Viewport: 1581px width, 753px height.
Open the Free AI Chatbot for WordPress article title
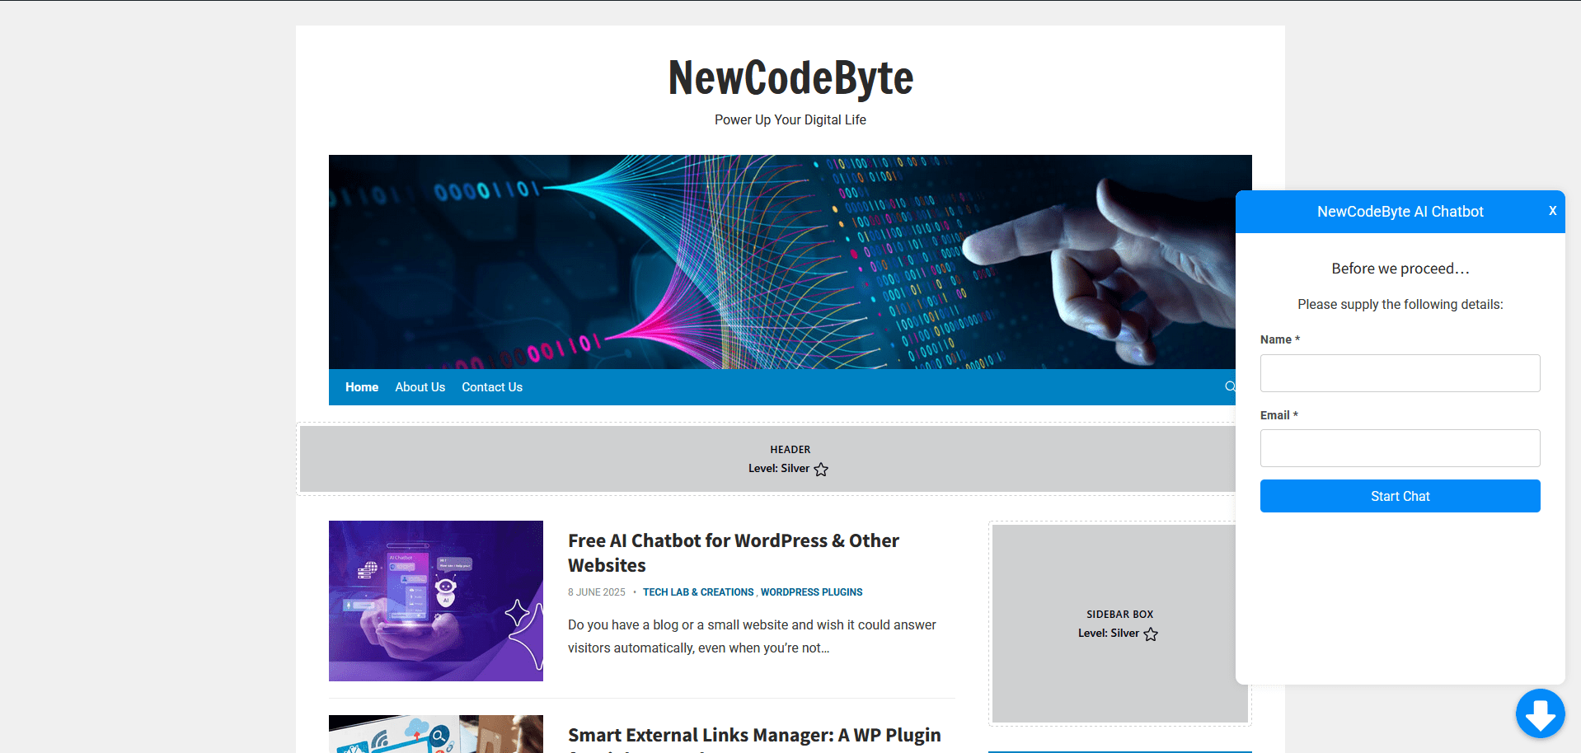[x=734, y=553]
